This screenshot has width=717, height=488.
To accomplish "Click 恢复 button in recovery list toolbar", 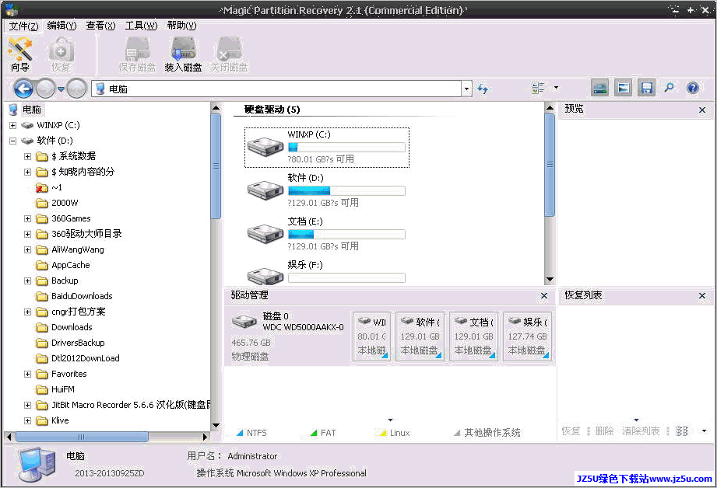I will (571, 431).
